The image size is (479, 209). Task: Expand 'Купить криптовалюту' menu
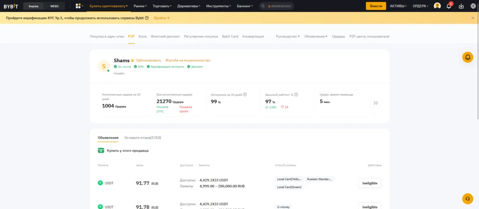pos(109,6)
